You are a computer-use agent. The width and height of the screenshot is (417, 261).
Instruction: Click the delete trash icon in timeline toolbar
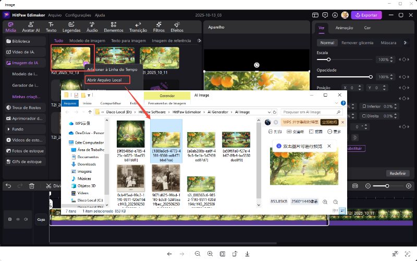coord(31,186)
